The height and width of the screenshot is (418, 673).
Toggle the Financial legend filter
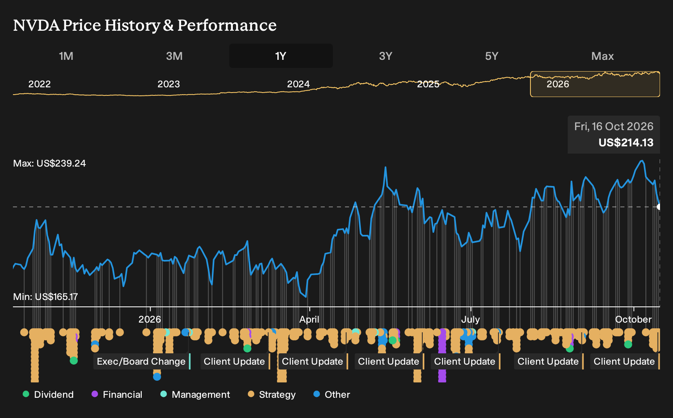[117, 395]
